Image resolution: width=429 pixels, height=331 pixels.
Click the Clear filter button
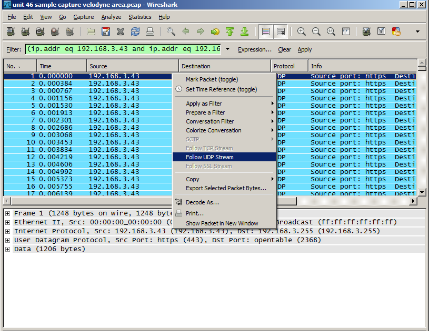tap(285, 49)
